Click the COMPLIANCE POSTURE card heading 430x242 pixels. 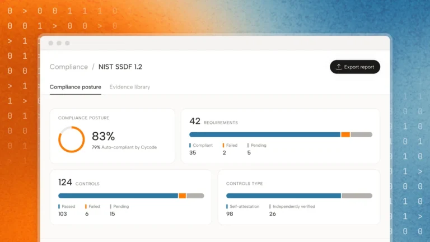[83, 118]
